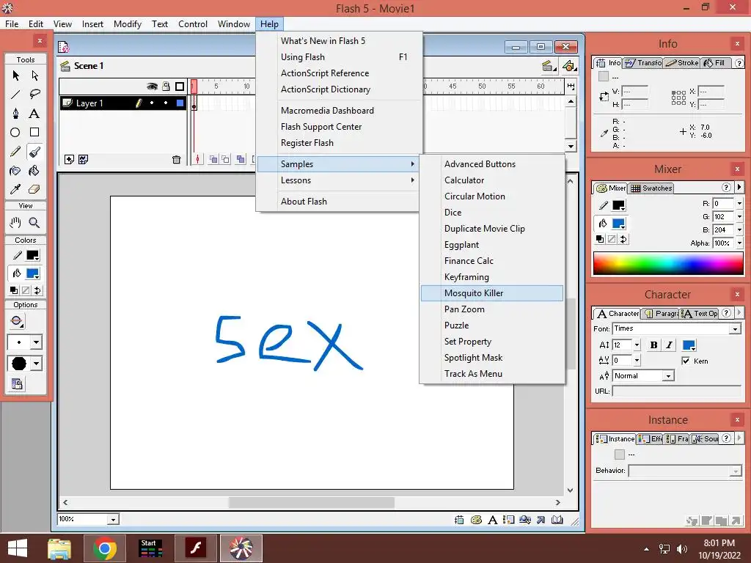751x563 pixels.
Task: Click the Edit Symbols icon
Action: (x=569, y=66)
